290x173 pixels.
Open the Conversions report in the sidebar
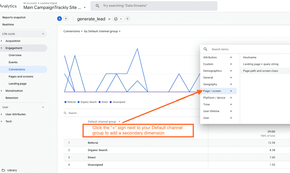pos(17,69)
